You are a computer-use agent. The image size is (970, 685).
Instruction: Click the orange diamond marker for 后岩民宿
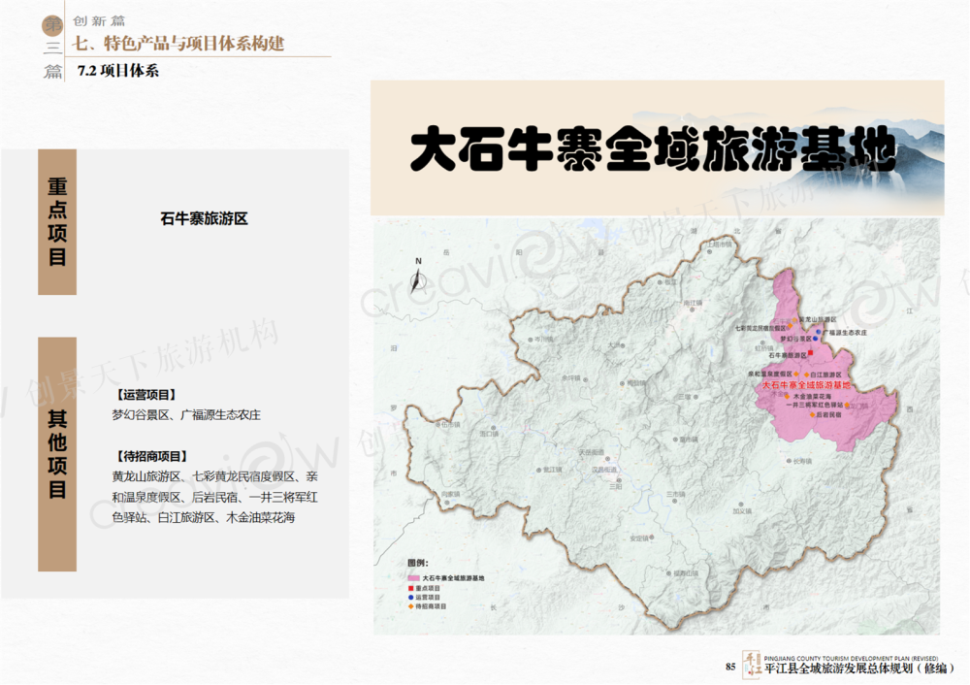813,414
